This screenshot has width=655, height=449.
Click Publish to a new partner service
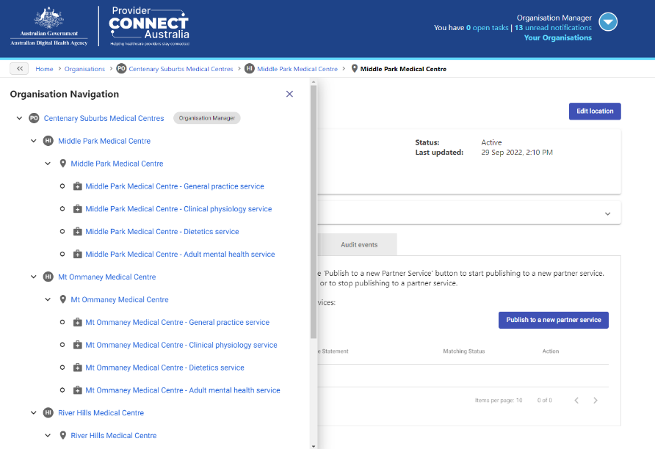click(x=554, y=320)
